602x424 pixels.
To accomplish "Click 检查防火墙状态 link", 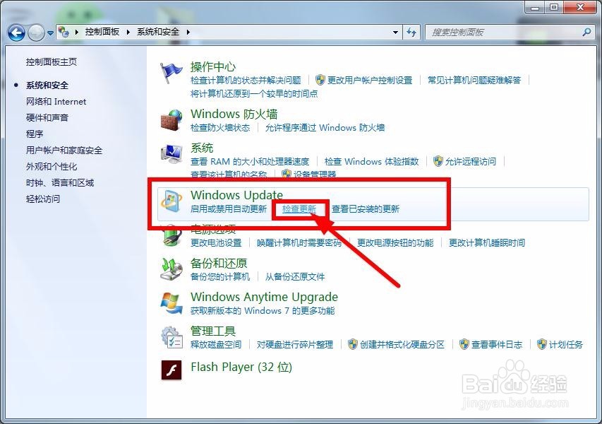I will point(220,128).
